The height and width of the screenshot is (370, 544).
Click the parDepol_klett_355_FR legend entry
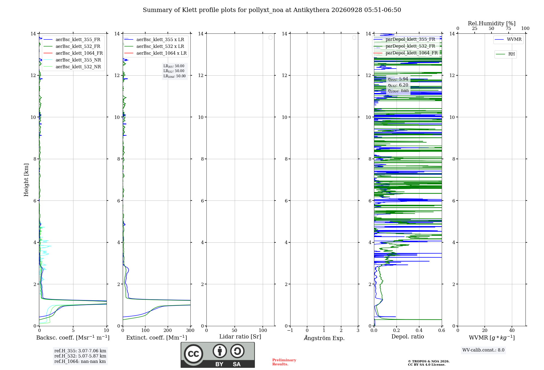pos(404,39)
